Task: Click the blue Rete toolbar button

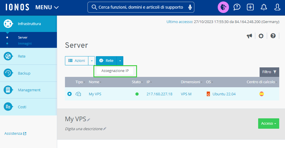Action: point(106,61)
